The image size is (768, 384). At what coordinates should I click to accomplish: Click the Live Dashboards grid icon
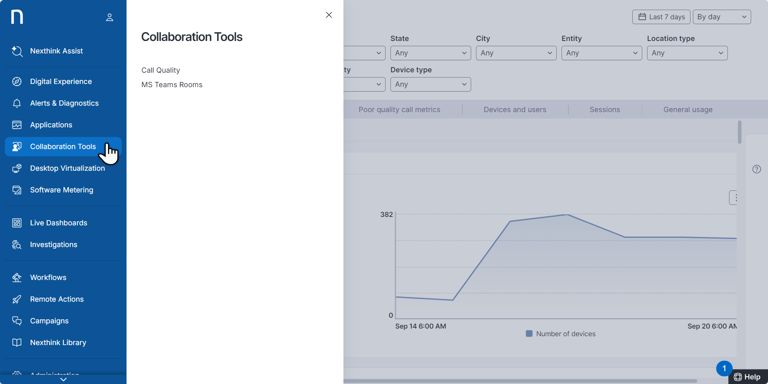[17, 223]
